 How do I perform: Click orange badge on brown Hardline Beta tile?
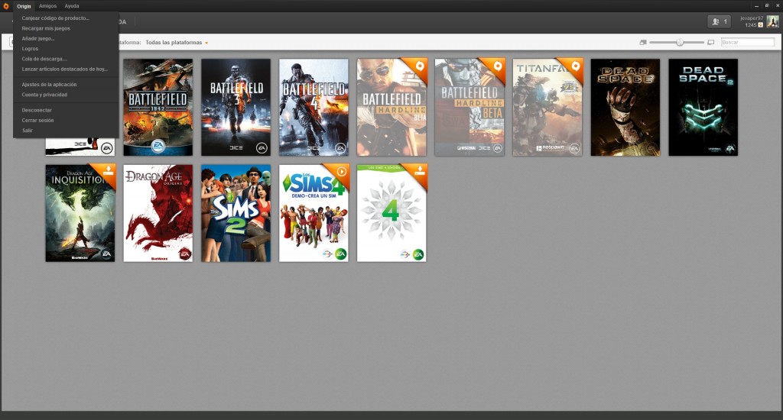[x=419, y=66]
